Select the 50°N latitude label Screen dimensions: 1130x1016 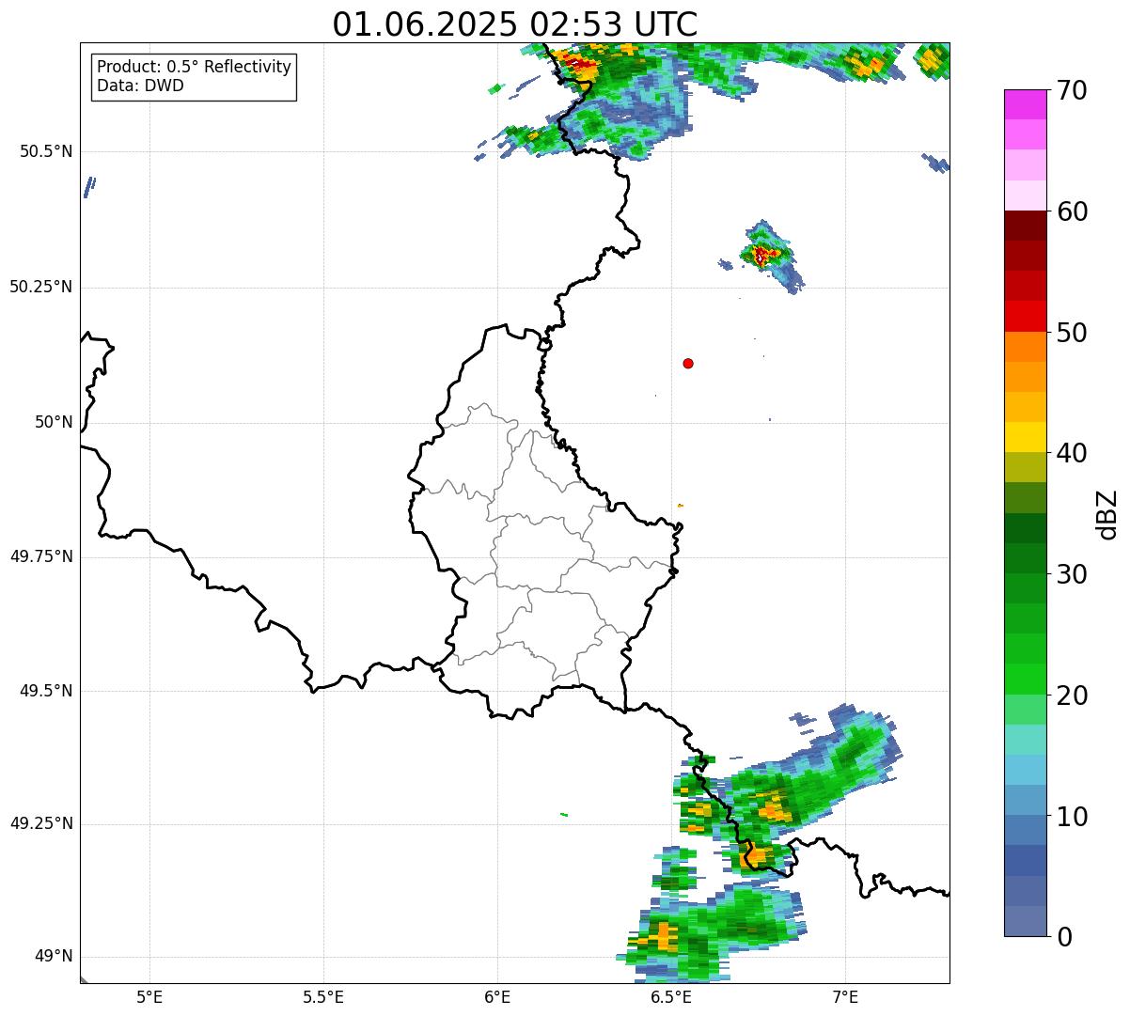[54, 422]
